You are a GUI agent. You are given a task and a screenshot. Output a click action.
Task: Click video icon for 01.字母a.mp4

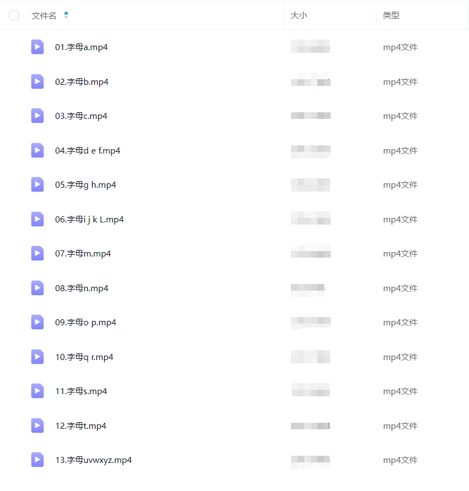pyautogui.click(x=37, y=47)
